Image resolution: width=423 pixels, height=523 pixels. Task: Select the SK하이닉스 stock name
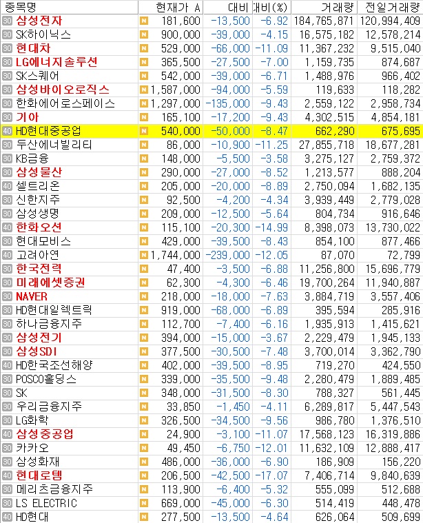tap(43, 34)
